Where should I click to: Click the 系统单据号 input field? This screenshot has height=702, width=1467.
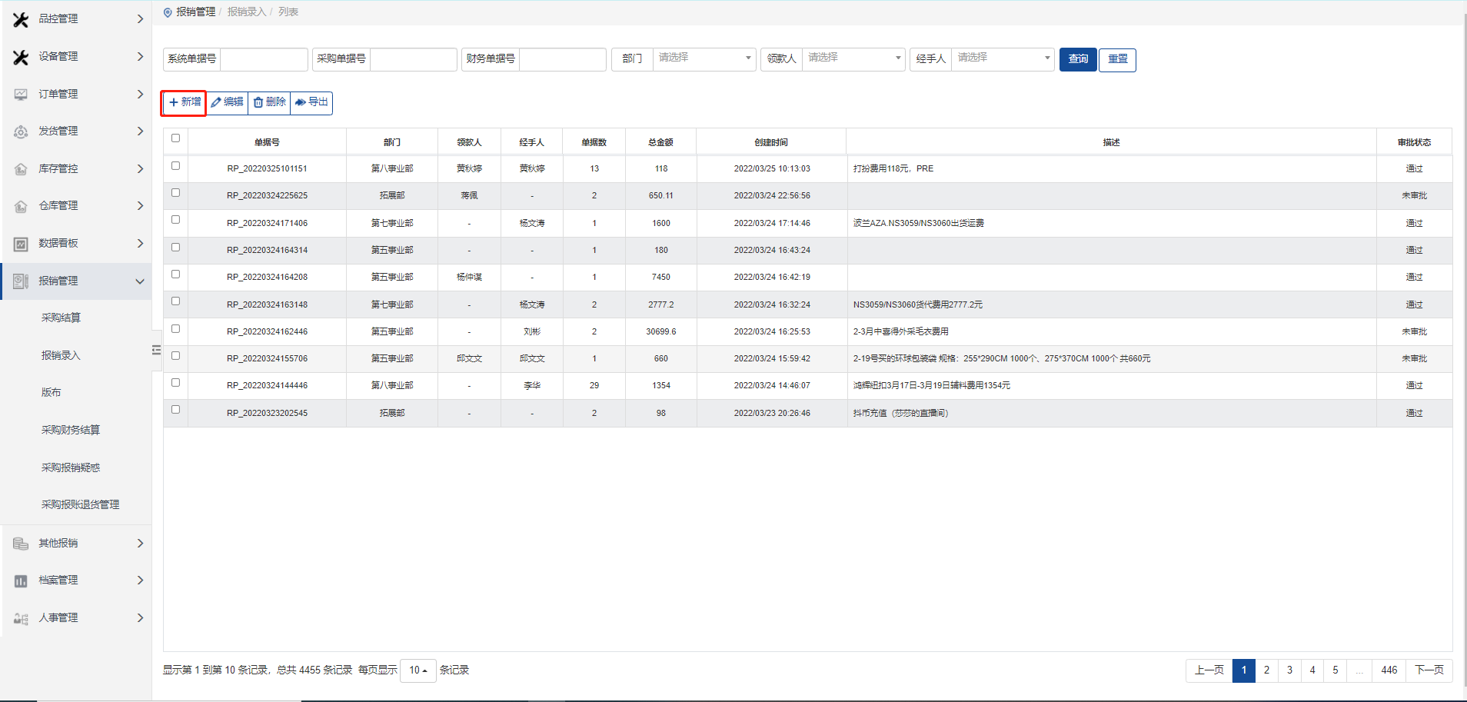coord(264,59)
